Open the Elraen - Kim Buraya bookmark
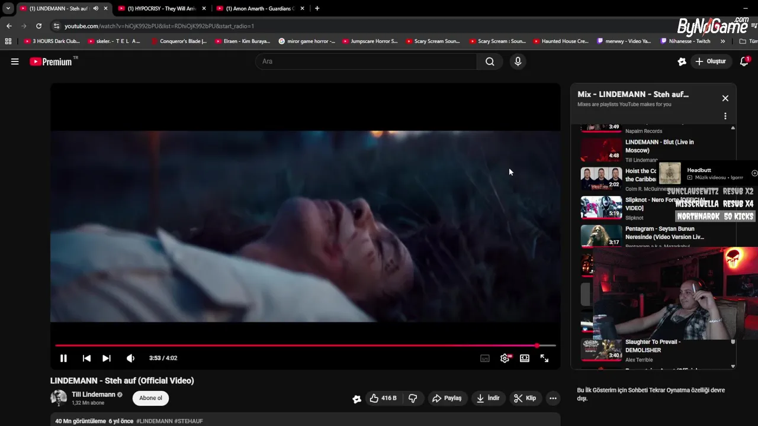758x426 pixels. (x=242, y=41)
